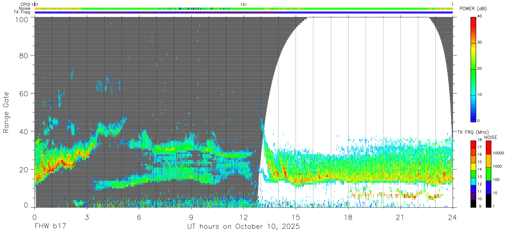Click the 1000 tick on NOISE scale
This screenshot has width=509, height=235.
click(x=498, y=167)
